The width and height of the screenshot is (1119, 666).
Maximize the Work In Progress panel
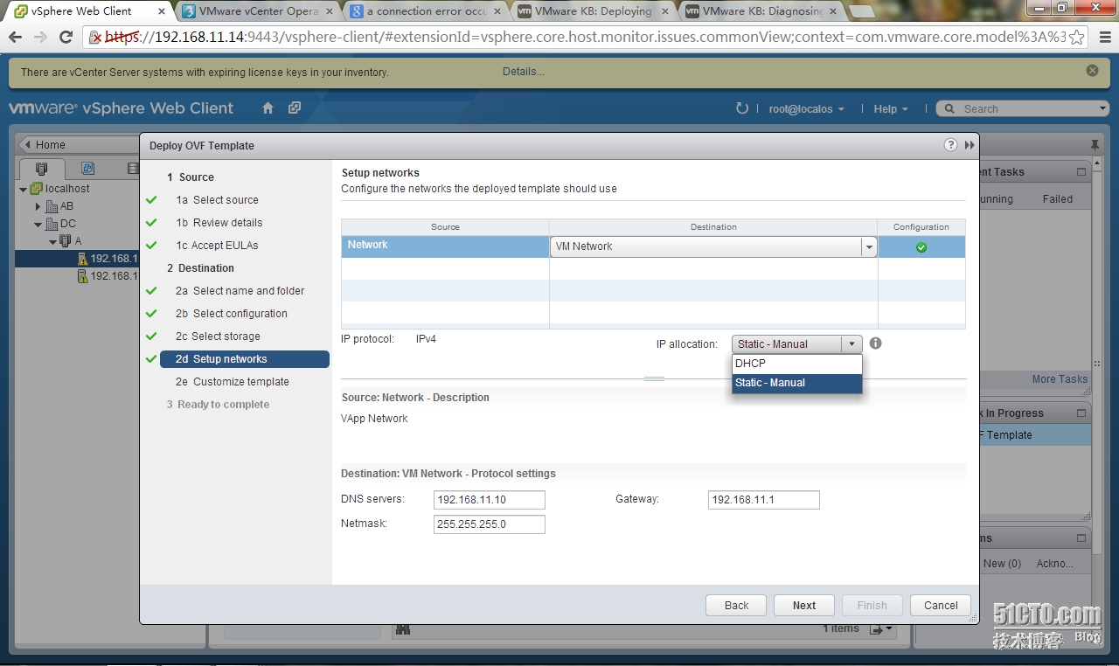click(x=1081, y=413)
